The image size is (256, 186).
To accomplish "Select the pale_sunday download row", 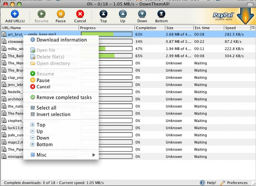I will click(128, 135).
